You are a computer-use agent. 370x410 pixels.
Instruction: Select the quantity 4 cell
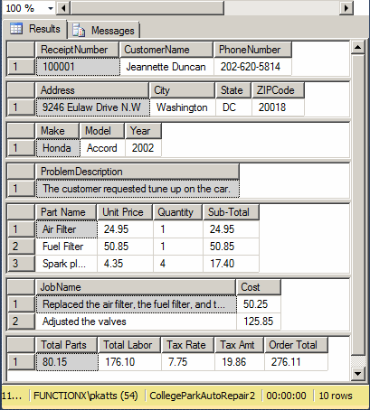point(178,264)
